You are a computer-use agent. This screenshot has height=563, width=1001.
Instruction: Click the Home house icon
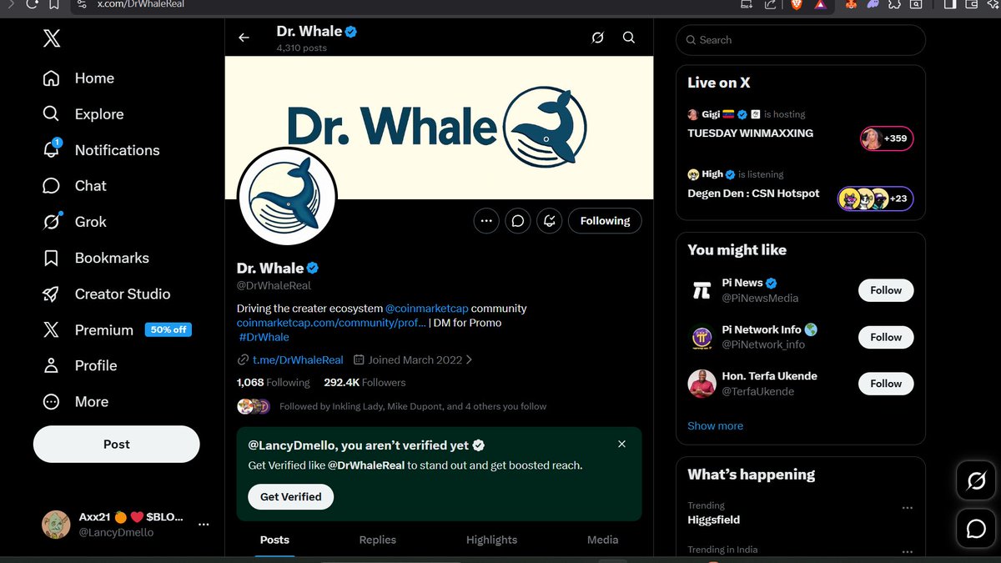coord(51,78)
